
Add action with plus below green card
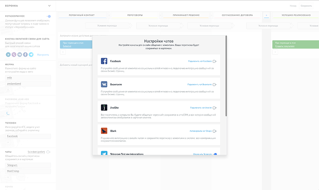(x=275, y=52)
